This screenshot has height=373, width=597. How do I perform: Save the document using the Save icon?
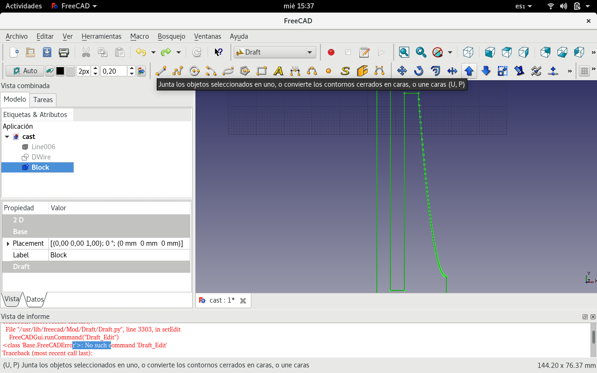[x=47, y=52]
